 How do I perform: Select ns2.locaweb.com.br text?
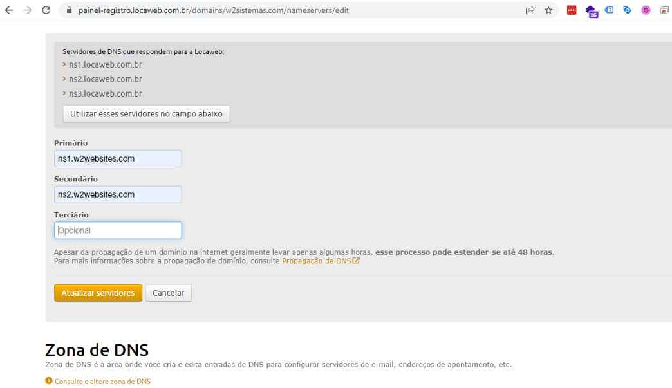106,79
